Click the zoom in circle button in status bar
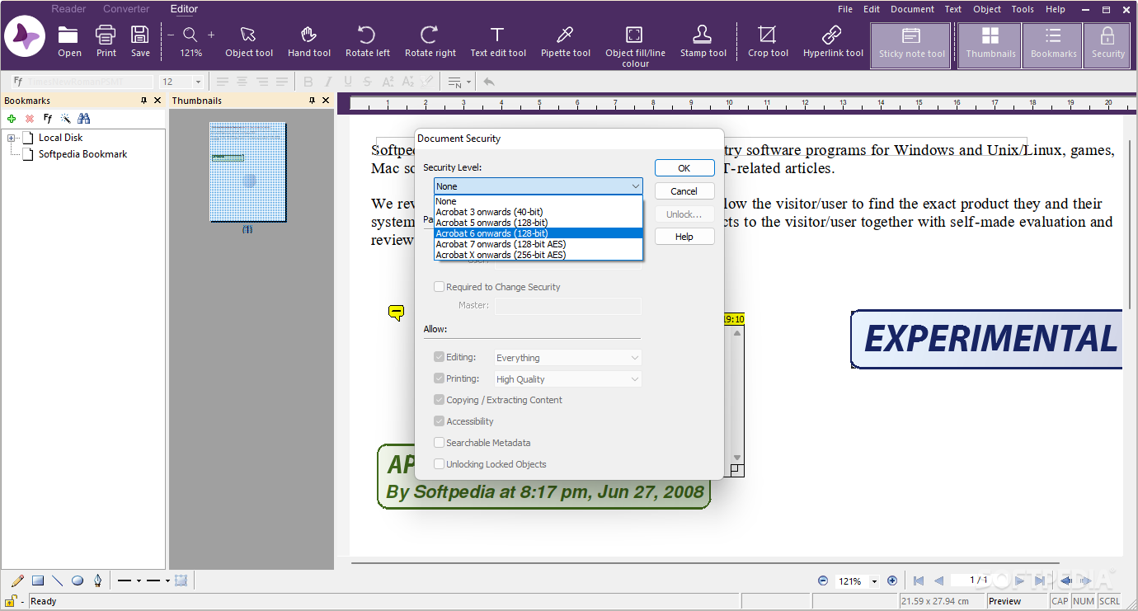Viewport: 1138px width, 611px height. pyautogui.click(x=891, y=580)
